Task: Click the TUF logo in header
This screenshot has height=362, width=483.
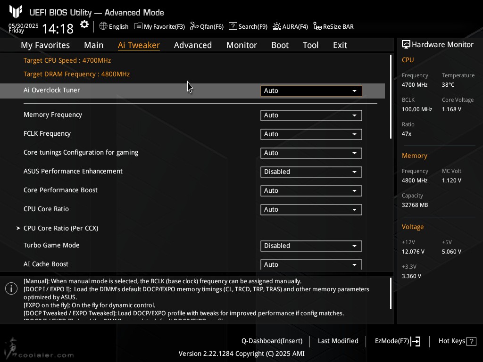Action: pyautogui.click(x=16, y=12)
